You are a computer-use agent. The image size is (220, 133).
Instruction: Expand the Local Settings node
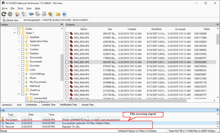[19, 74]
